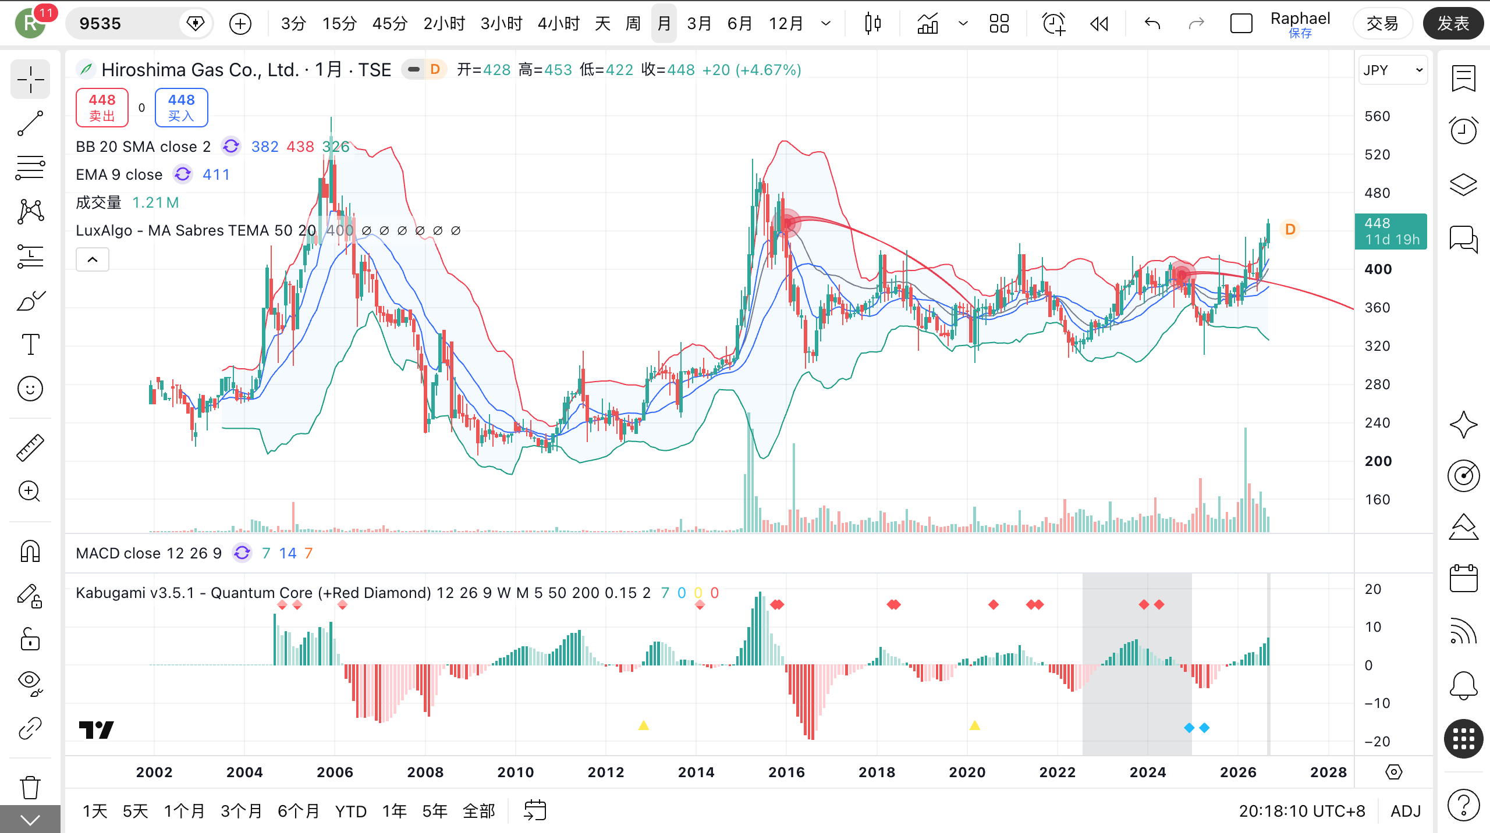Viewport: 1490px width, 833px height.
Task: Open the chart patterns tool
Action: [30, 212]
